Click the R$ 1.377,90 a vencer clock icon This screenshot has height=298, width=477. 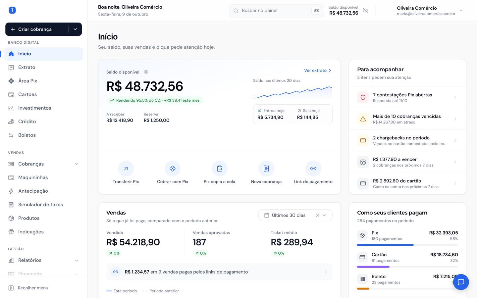coord(363,162)
